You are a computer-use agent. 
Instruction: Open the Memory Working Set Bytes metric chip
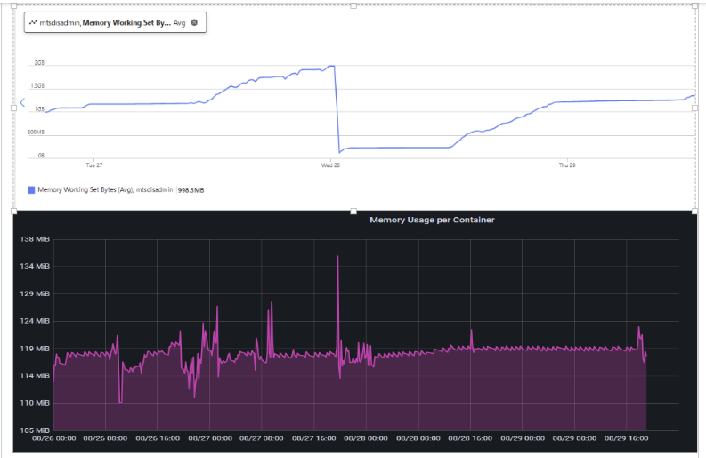115,22
